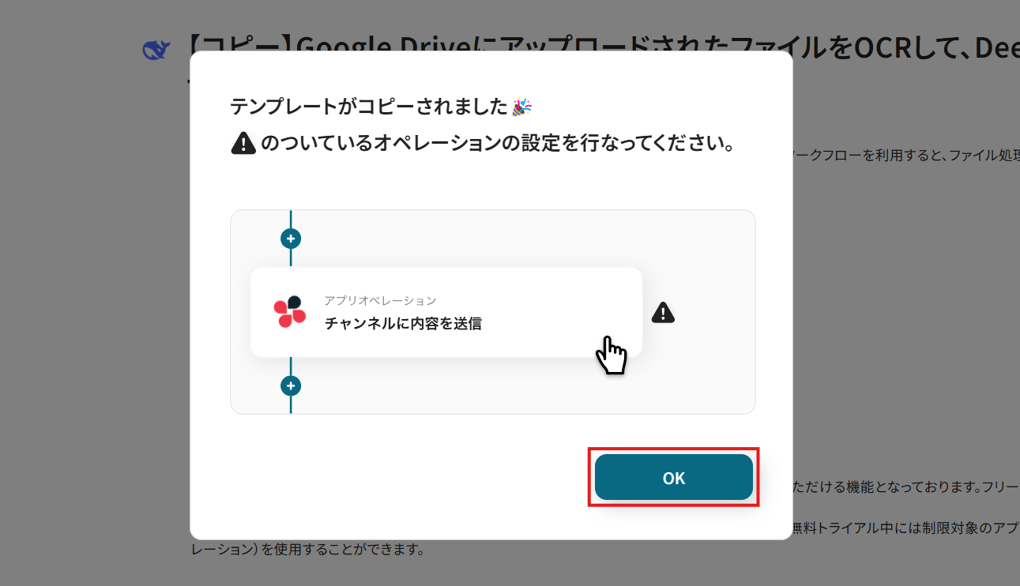1020x586 pixels.
Task: Select the チャンネルに内容を送信 operation card
Action: [x=446, y=312]
